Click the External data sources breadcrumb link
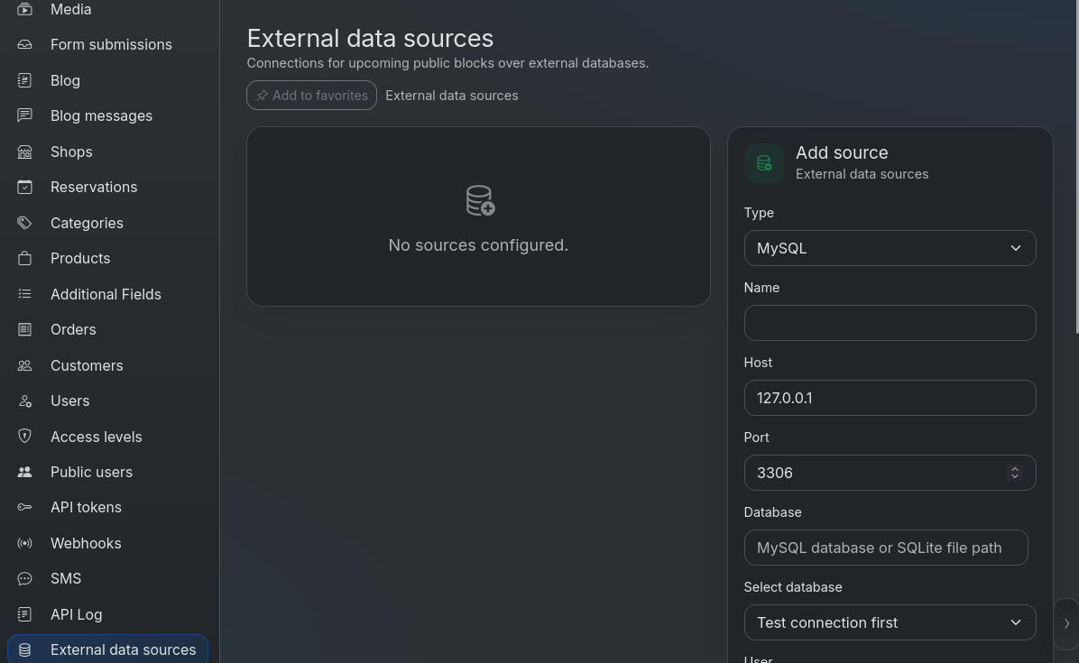Image resolution: width=1079 pixels, height=663 pixels. (451, 96)
